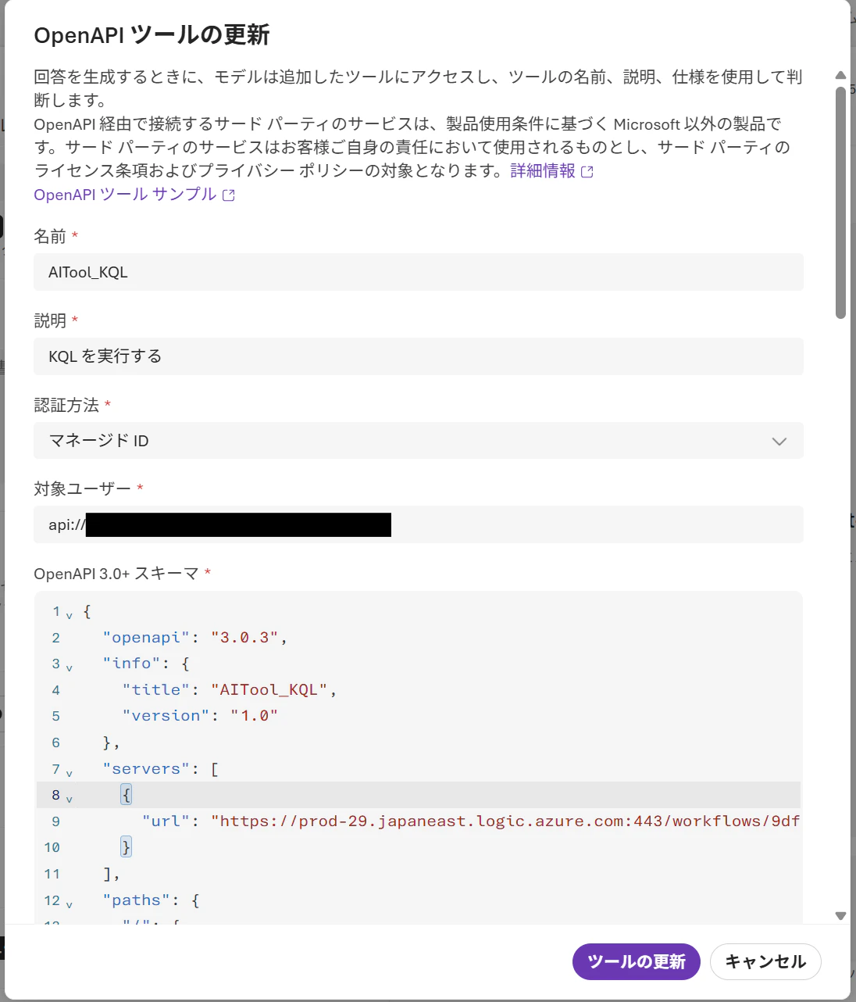Click the scrollbar up arrow in the dialog

pos(840,76)
